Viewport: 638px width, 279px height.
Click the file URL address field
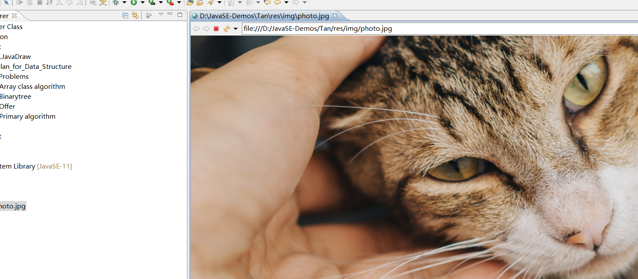click(x=440, y=29)
